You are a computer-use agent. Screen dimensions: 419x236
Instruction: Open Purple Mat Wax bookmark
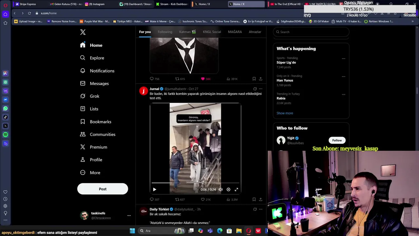(x=94, y=21)
